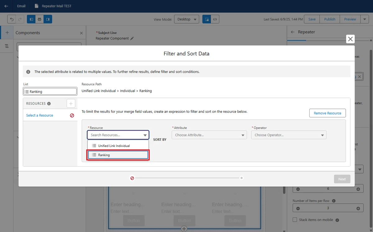Toggle the right panel visibility icon
373x232 pixels.
48,19
